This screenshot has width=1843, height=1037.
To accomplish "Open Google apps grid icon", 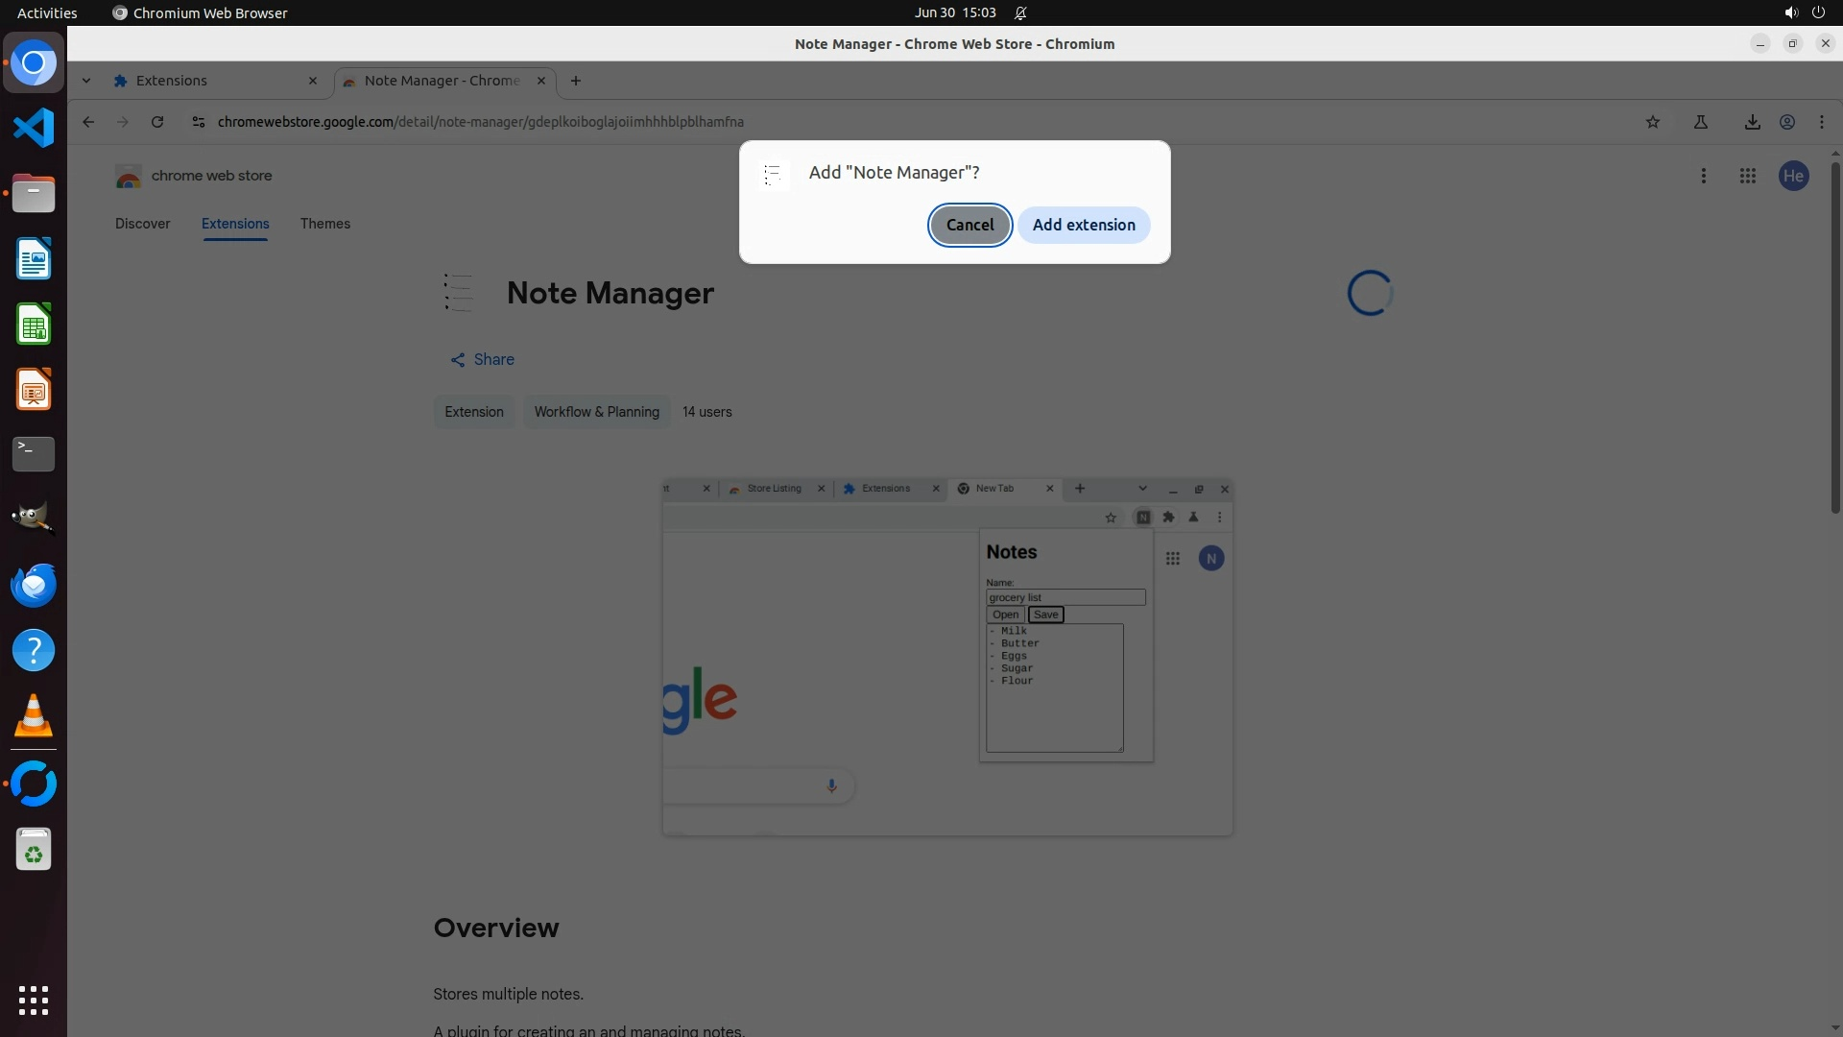I will (1747, 176).
